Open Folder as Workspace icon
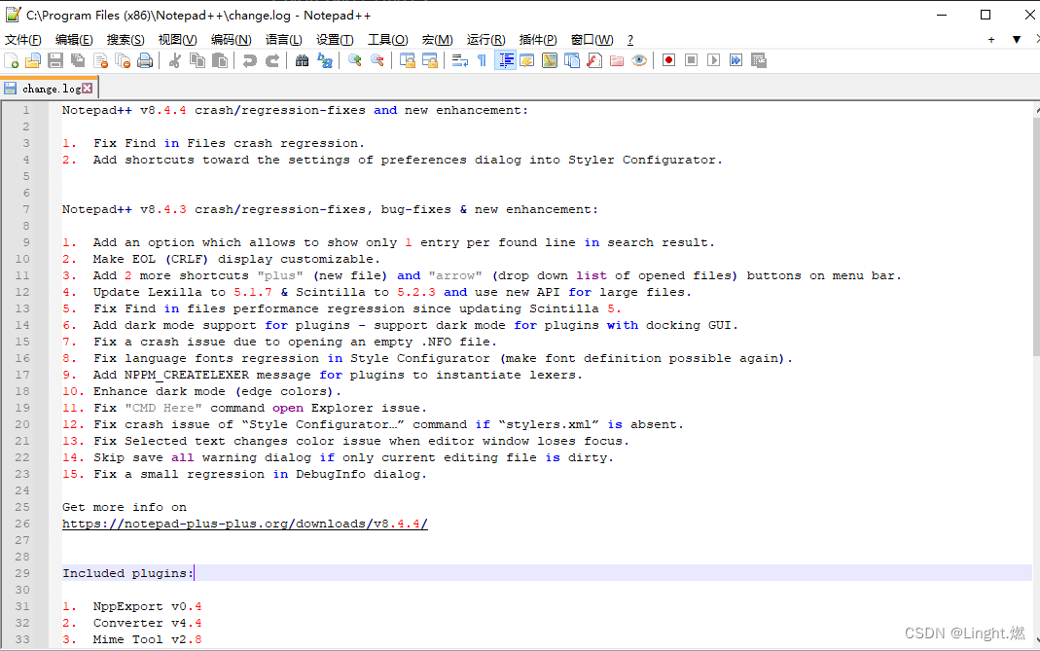The height and width of the screenshot is (651, 1040). click(x=617, y=61)
